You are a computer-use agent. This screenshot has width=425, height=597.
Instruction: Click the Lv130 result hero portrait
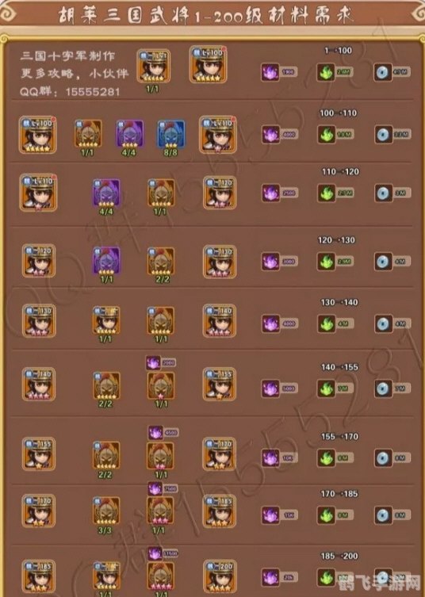pos(220,262)
